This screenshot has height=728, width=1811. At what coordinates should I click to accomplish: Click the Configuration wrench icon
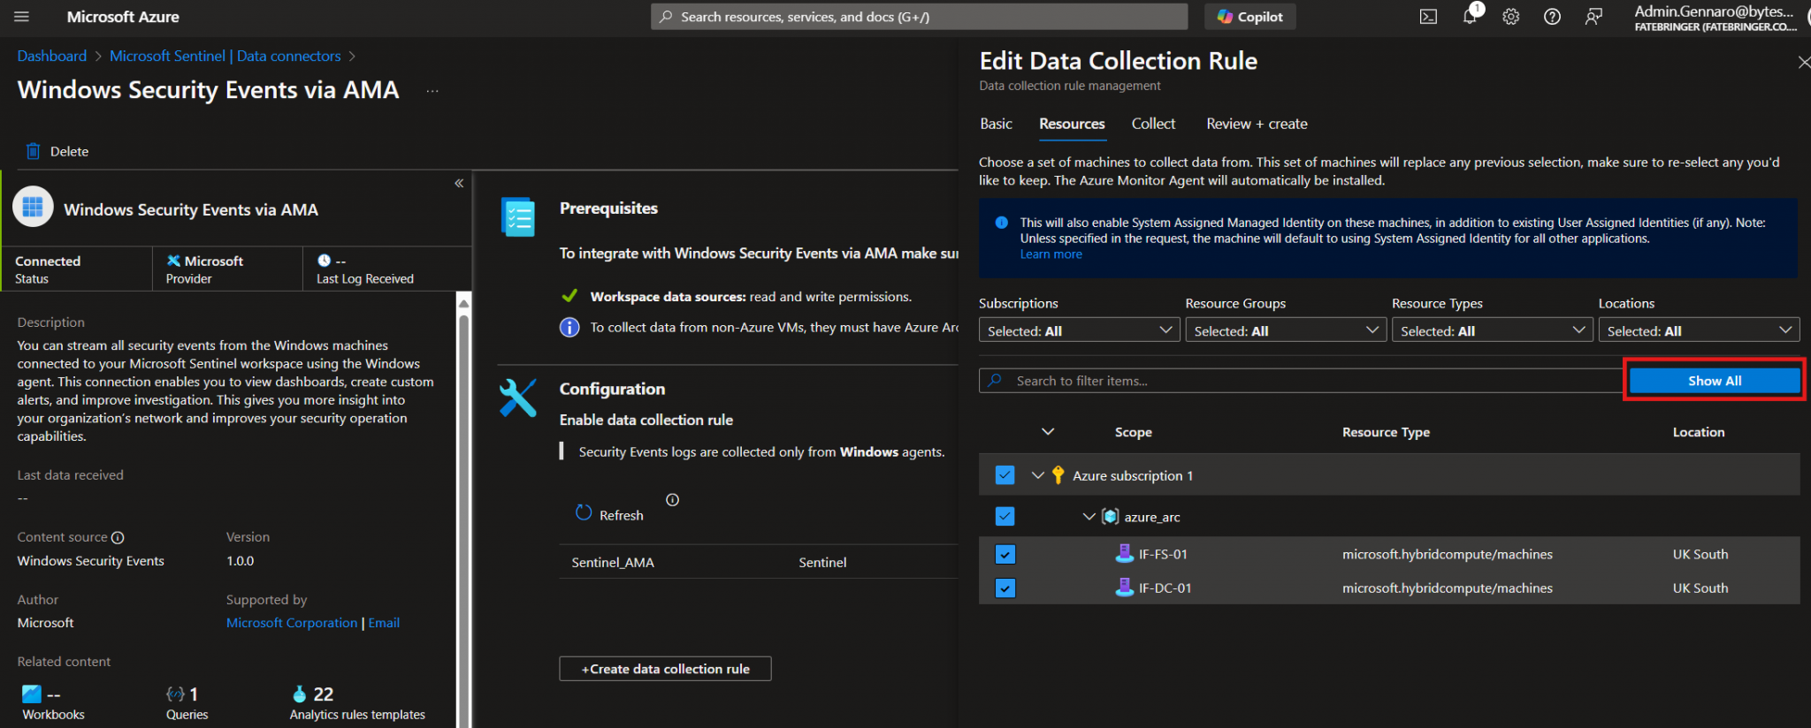pyautogui.click(x=518, y=398)
